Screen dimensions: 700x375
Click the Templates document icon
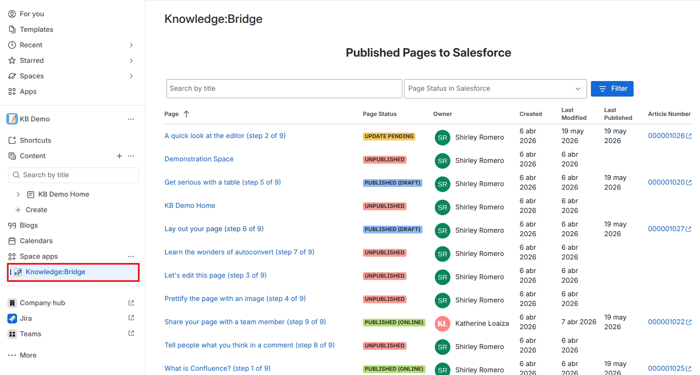(x=12, y=29)
